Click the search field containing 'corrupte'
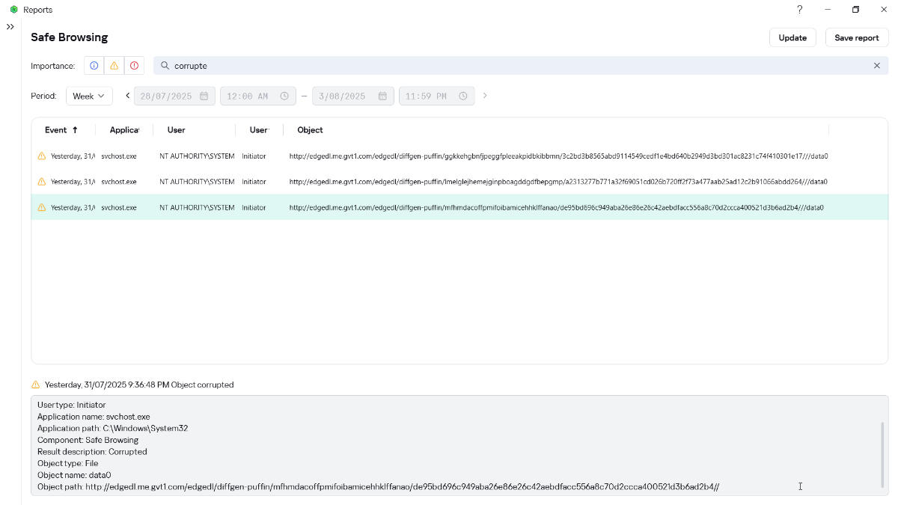Image resolution: width=898 pixels, height=505 pixels. pos(521,66)
